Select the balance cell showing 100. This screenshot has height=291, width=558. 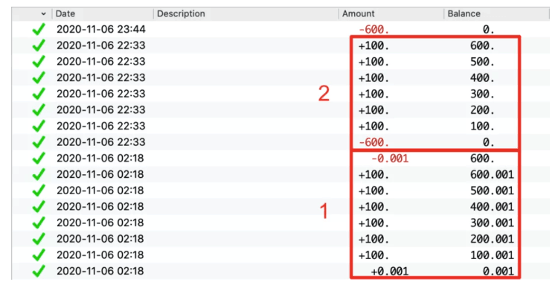482,126
